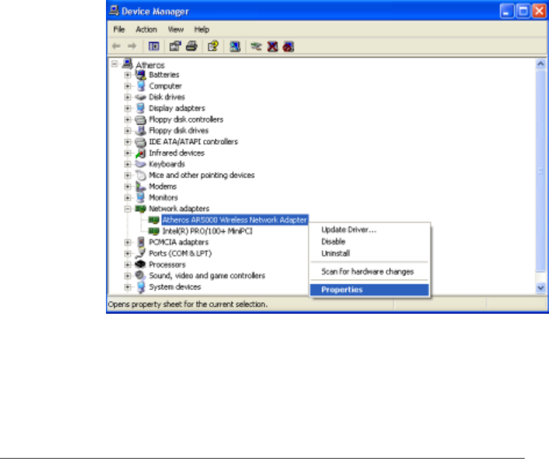Click the Intel PRO/100+ MiniPCI adapter icon
The image size is (549, 459).
pyautogui.click(x=153, y=232)
